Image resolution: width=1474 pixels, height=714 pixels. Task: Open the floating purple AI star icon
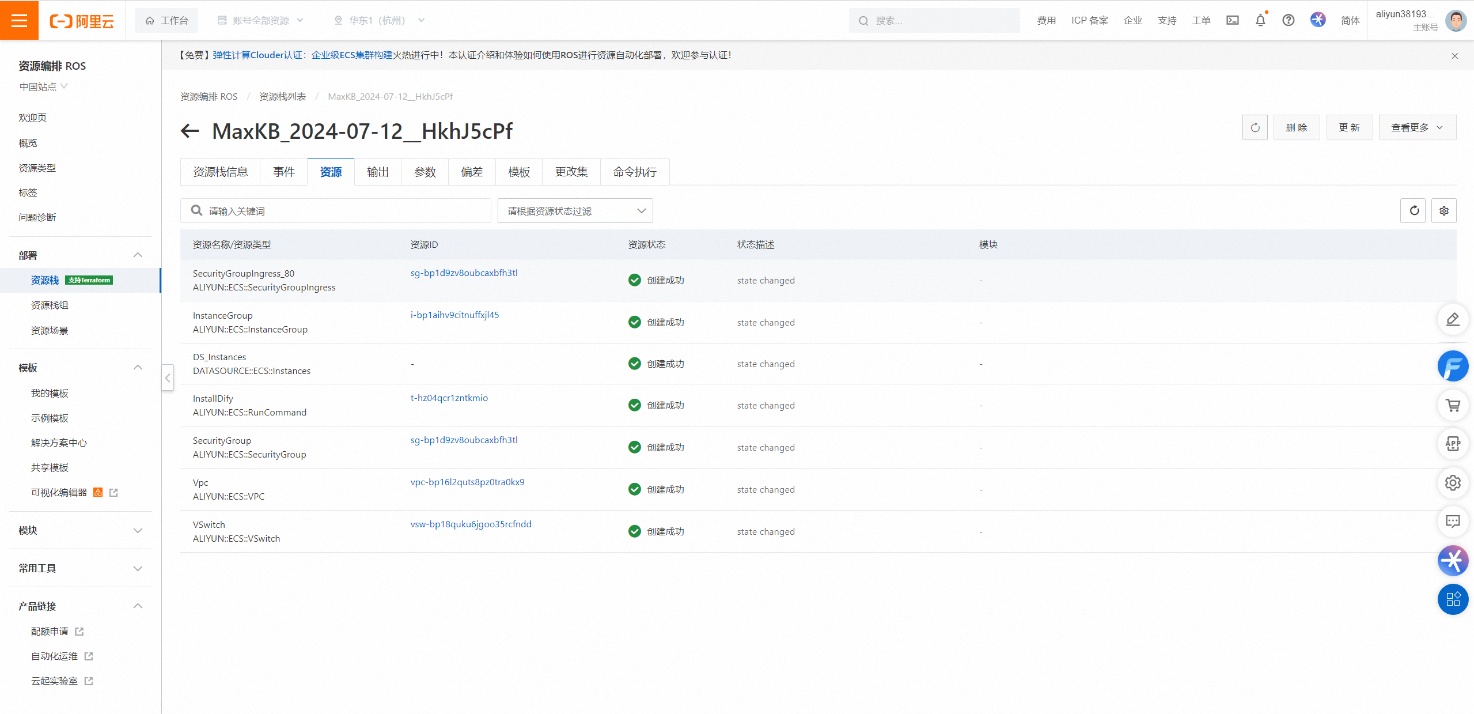tap(1453, 560)
